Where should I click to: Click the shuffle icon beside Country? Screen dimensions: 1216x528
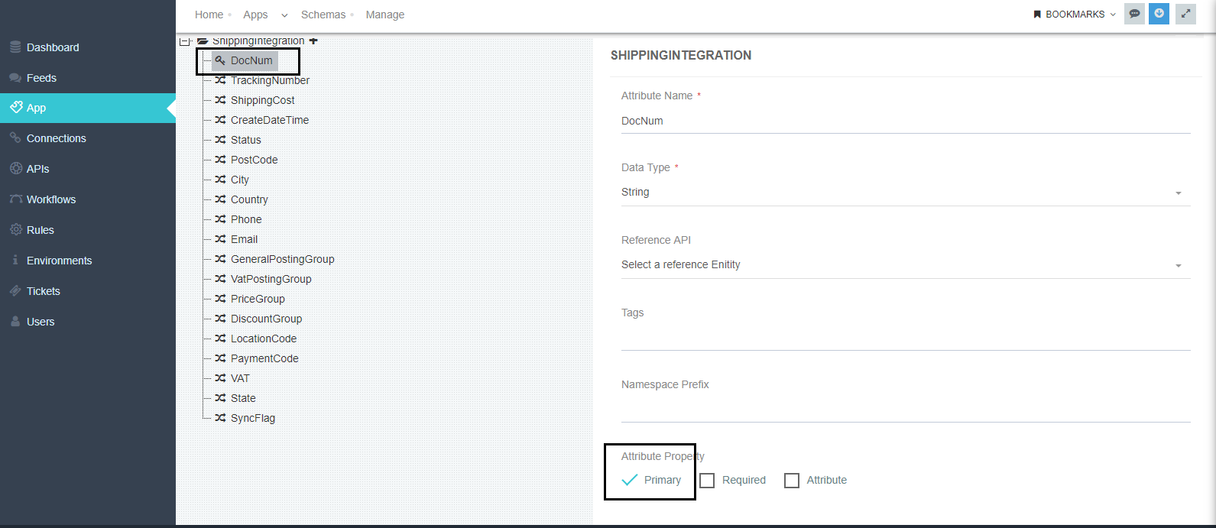pos(220,199)
